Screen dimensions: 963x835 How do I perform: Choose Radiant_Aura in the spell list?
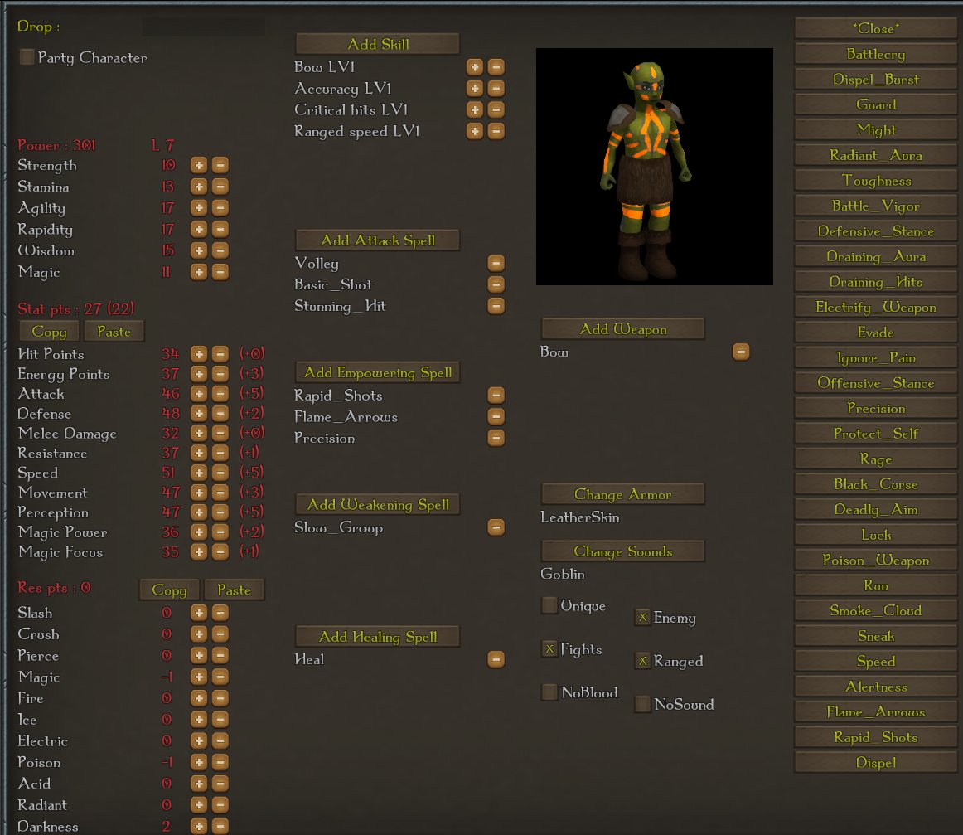click(876, 155)
